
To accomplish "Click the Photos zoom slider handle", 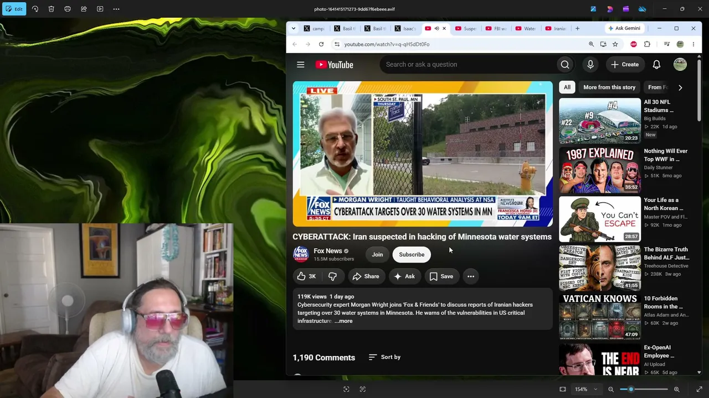I will 631,389.
